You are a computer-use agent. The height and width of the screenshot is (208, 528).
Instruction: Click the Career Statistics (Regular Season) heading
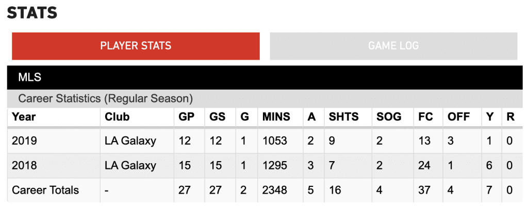point(105,99)
